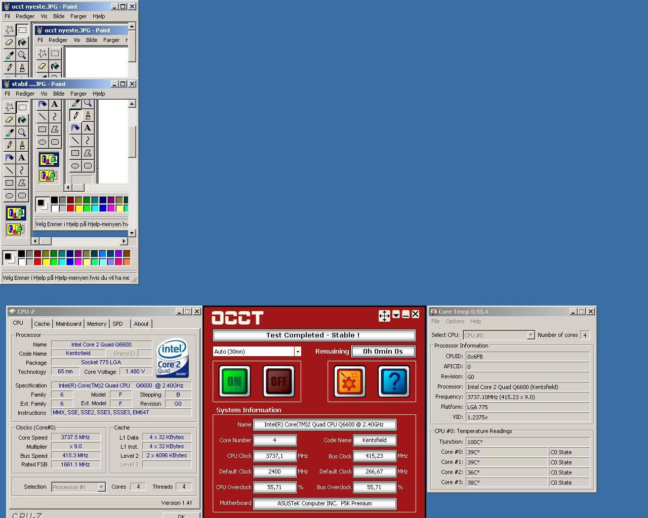Click the OCCT Remaining '0h 0min 0s' field

pos(382,352)
